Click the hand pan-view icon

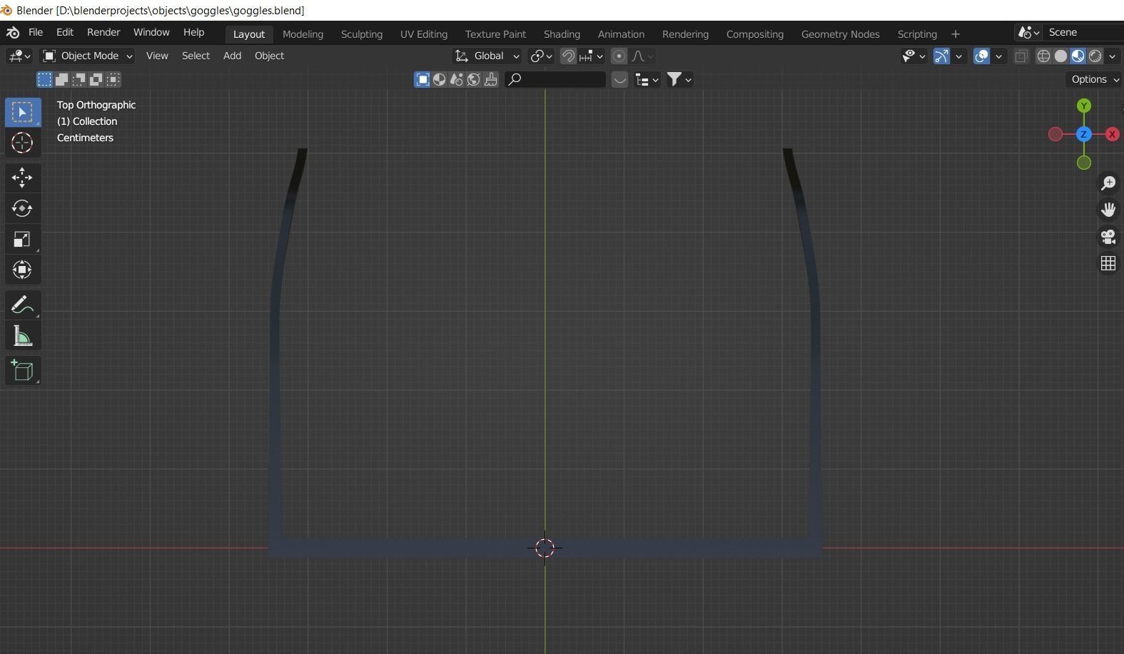(1108, 210)
